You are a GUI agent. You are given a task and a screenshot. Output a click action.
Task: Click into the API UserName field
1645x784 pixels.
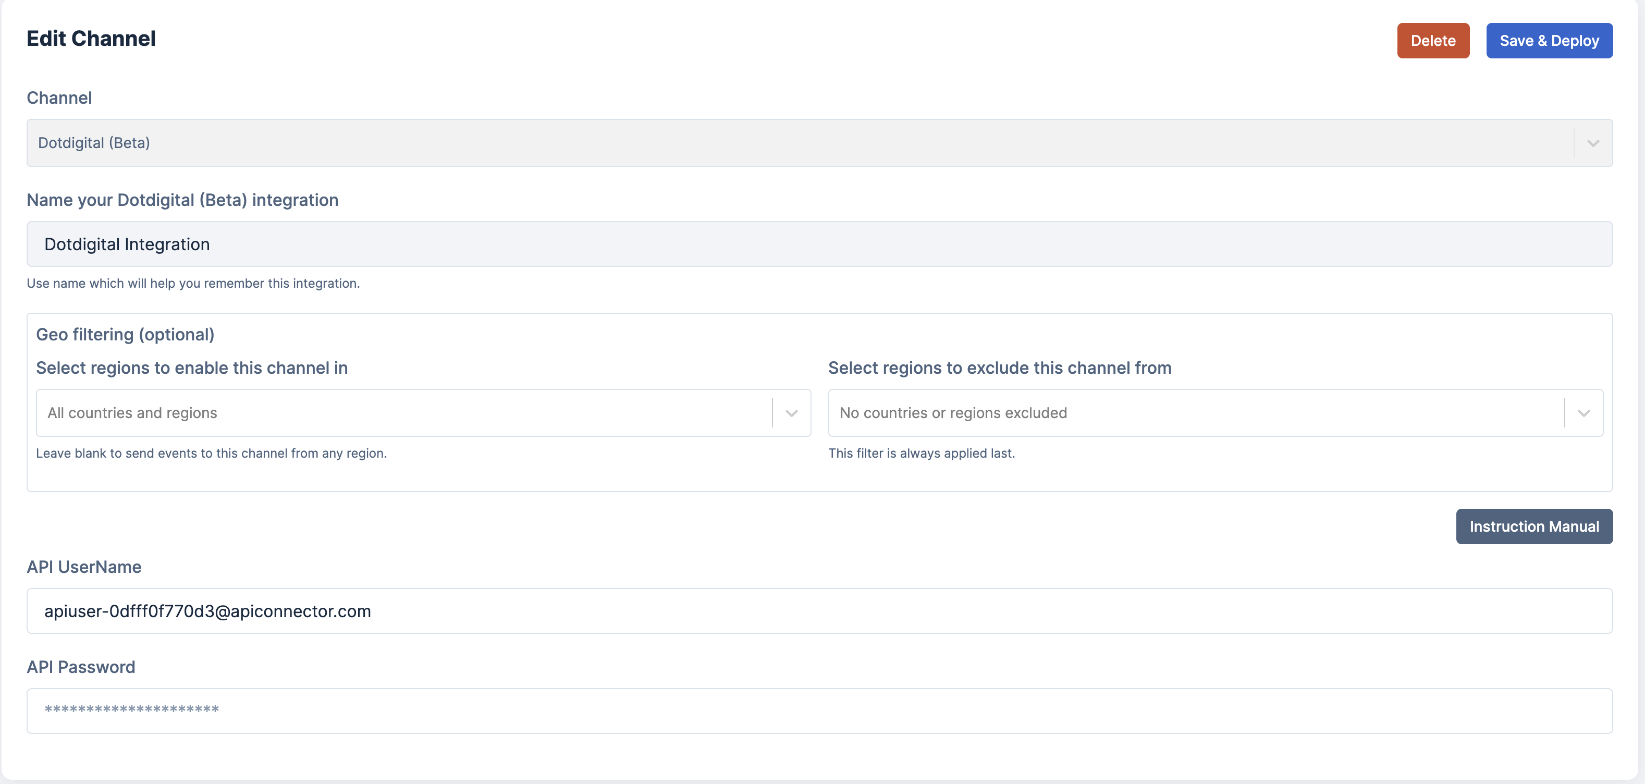819,611
